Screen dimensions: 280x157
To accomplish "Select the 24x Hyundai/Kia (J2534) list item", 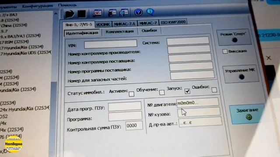I will coord(24,109).
